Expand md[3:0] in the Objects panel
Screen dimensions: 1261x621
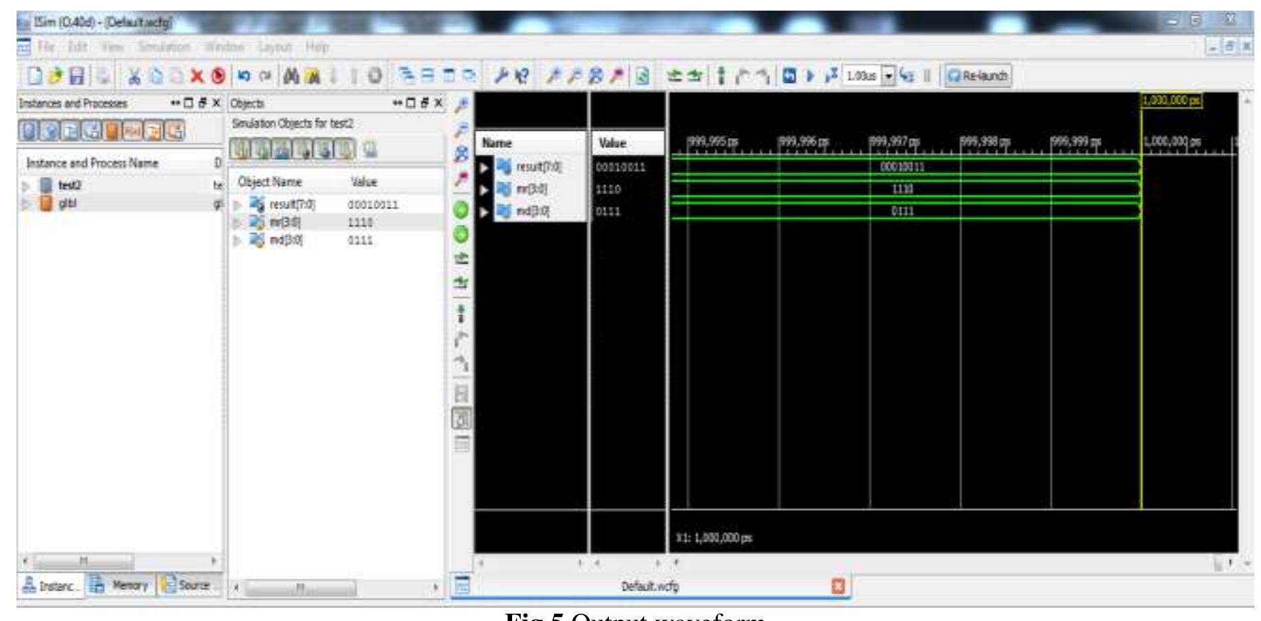click(237, 240)
